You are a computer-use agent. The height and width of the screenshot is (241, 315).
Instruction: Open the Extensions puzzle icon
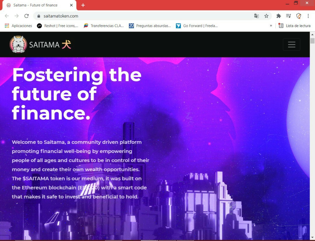279,16
